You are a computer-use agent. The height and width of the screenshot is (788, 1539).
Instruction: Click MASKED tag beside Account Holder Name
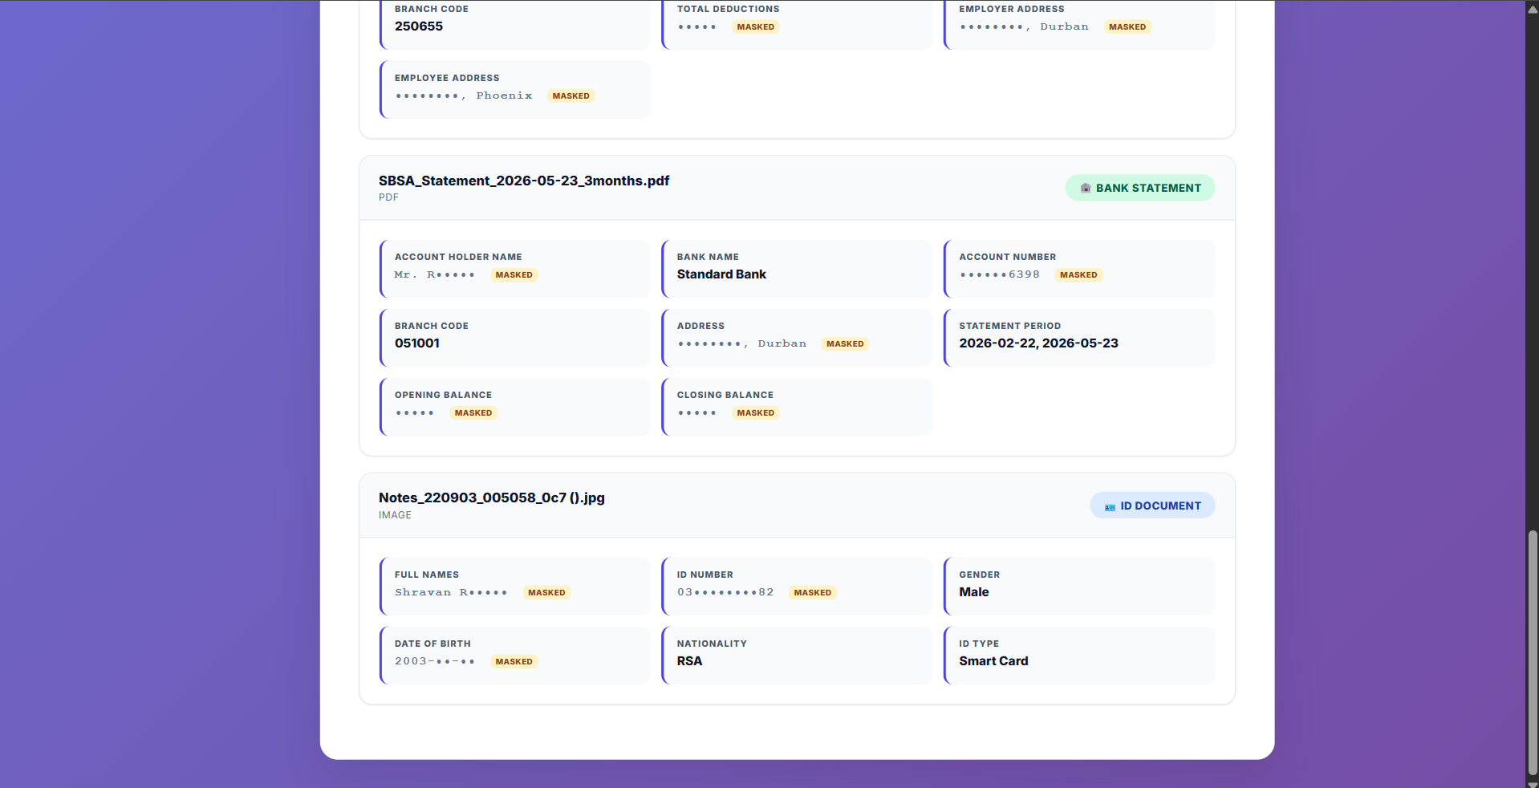[514, 274]
